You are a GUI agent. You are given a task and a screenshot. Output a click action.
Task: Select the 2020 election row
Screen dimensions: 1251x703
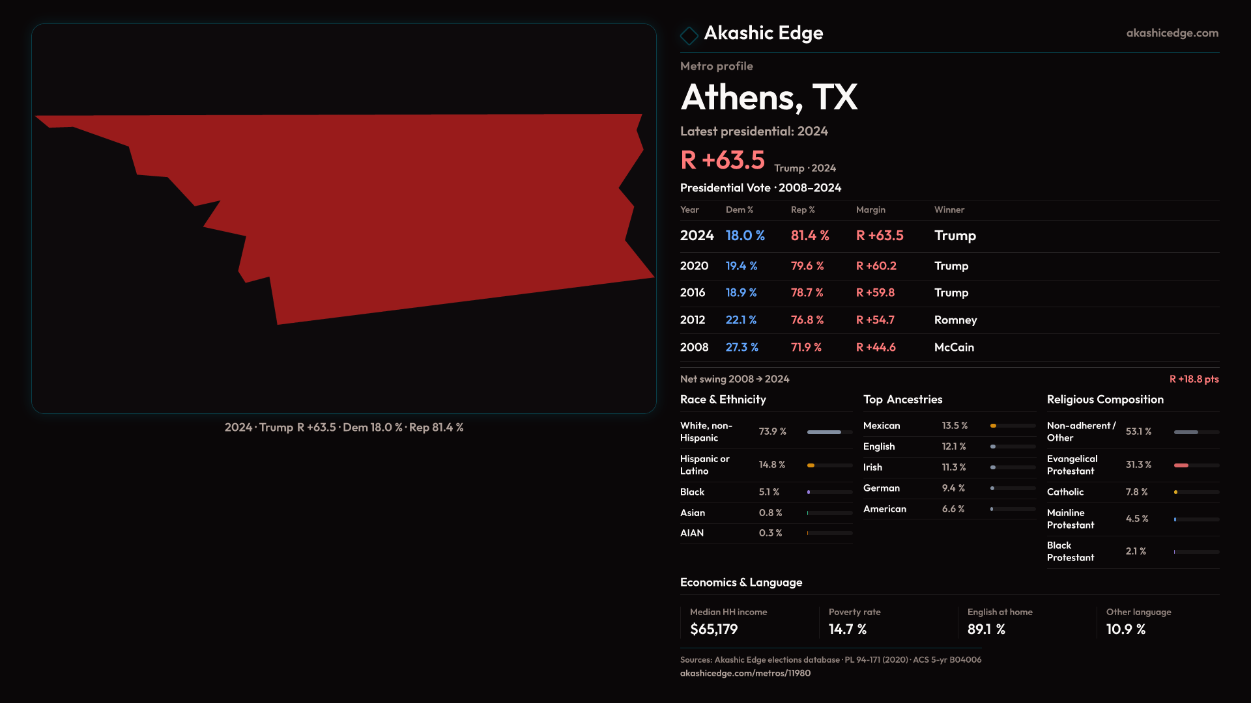(949, 266)
